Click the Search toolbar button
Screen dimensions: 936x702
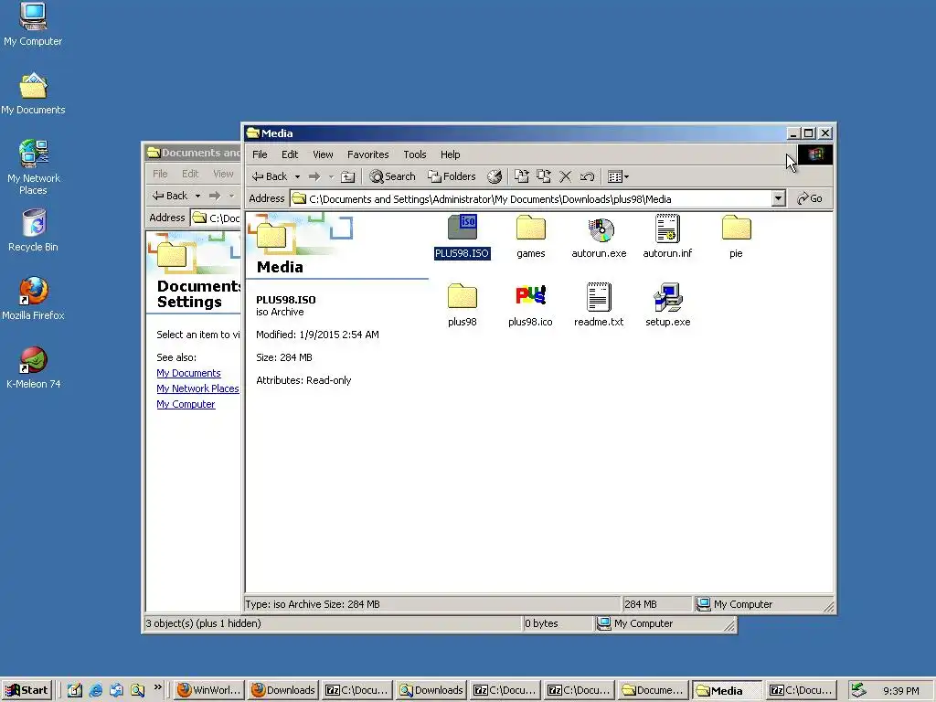pyautogui.click(x=392, y=176)
